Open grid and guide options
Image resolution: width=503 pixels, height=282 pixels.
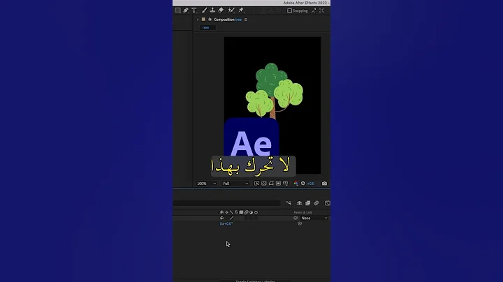pyautogui.click(x=286, y=184)
